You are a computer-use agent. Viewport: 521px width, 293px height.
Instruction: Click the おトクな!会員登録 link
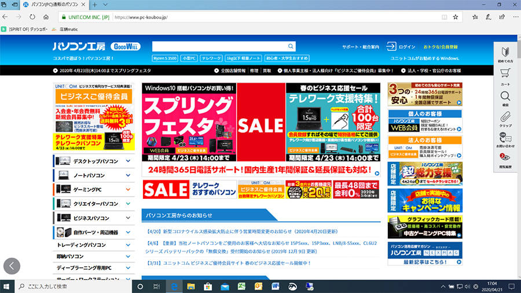(x=441, y=47)
